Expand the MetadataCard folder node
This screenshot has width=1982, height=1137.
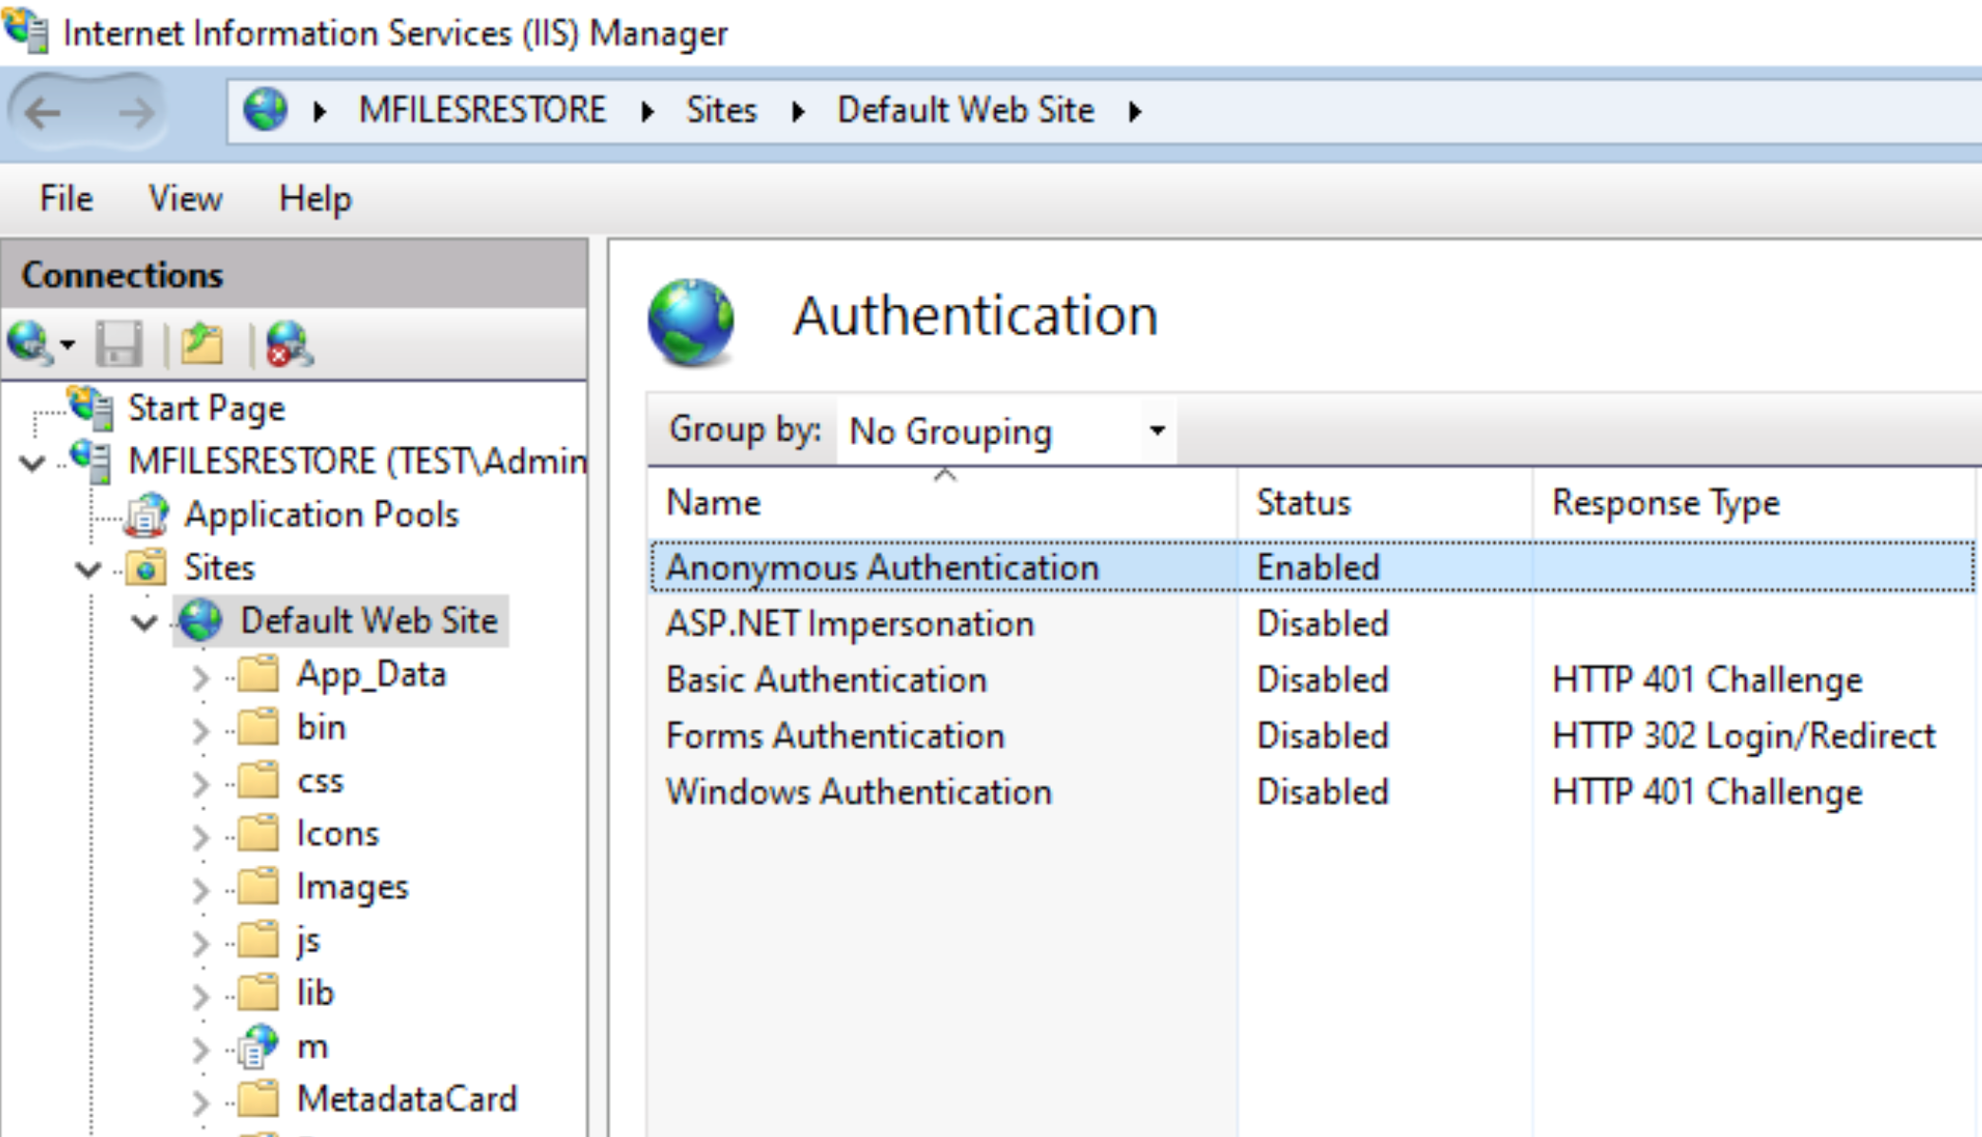tap(200, 1102)
